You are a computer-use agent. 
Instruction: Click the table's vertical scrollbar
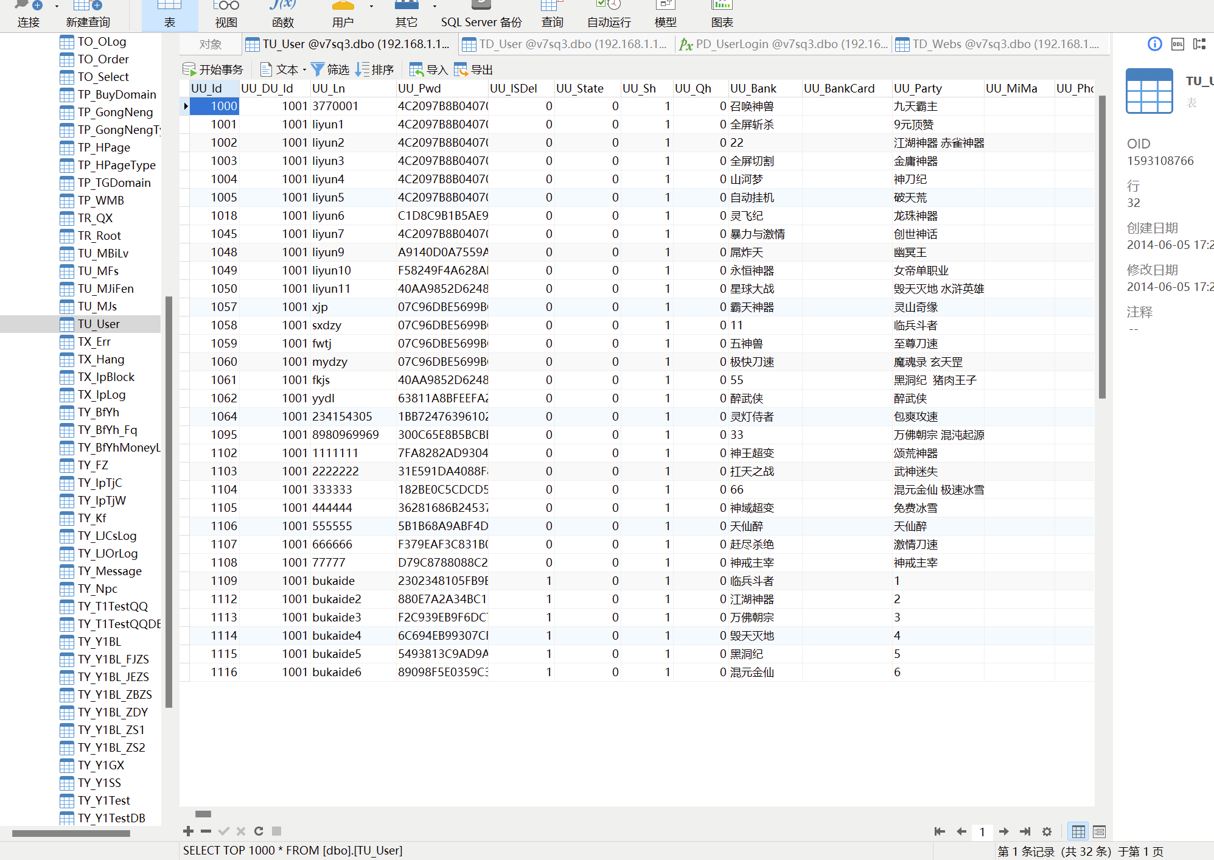pos(1102,247)
